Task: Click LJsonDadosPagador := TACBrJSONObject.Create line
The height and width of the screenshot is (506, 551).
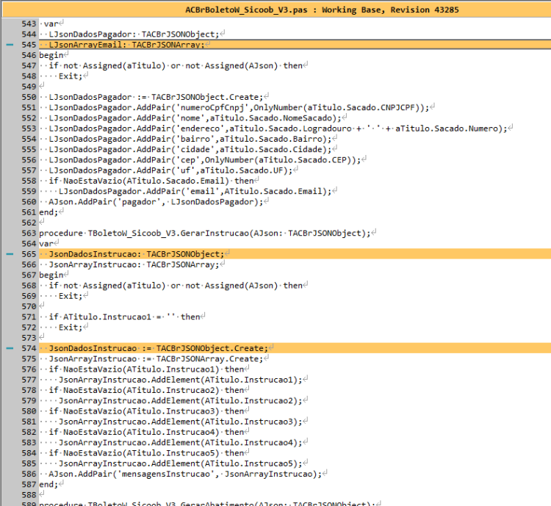Action: tap(156, 97)
